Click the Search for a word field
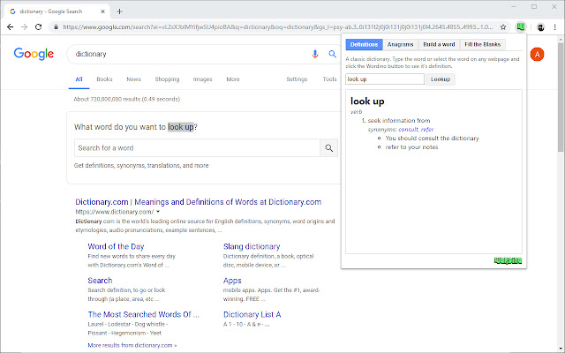Image resolution: width=565 pixels, height=353 pixels. pyautogui.click(x=197, y=147)
